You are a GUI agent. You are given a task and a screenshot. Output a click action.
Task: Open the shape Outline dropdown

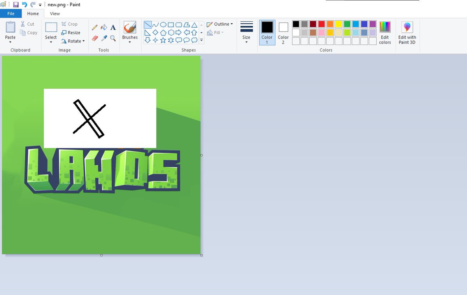tap(220, 24)
